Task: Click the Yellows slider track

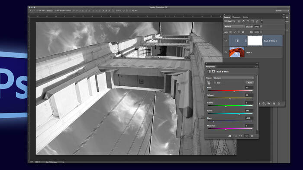Action: [x=230, y=98]
